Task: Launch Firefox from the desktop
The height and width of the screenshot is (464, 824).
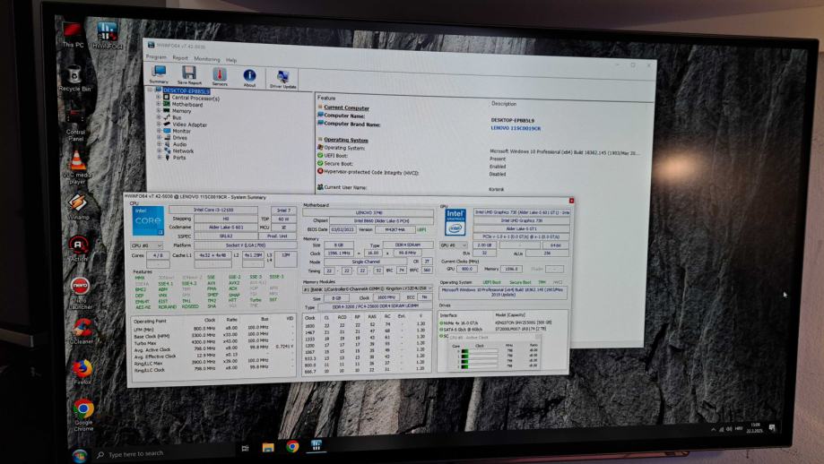Action: (82, 372)
